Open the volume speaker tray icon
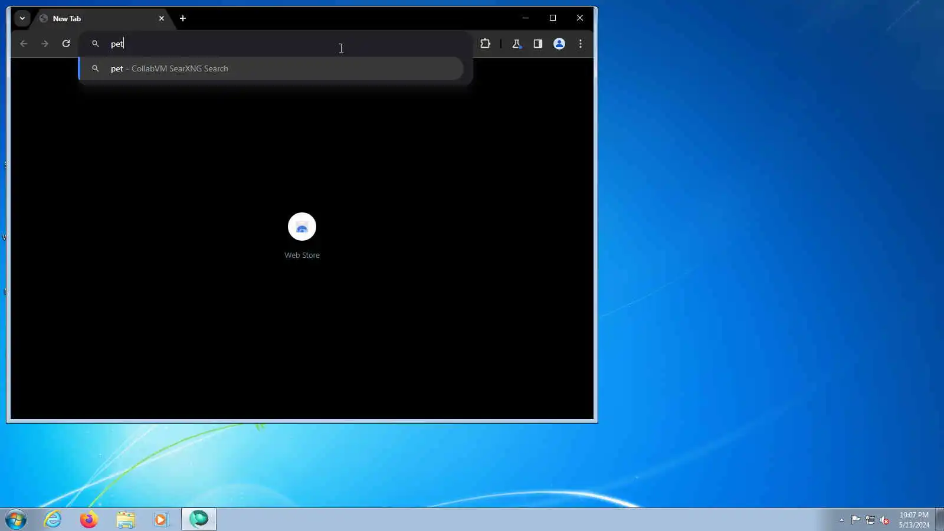This screenshot has height=531, width=944. coord(884,520)
